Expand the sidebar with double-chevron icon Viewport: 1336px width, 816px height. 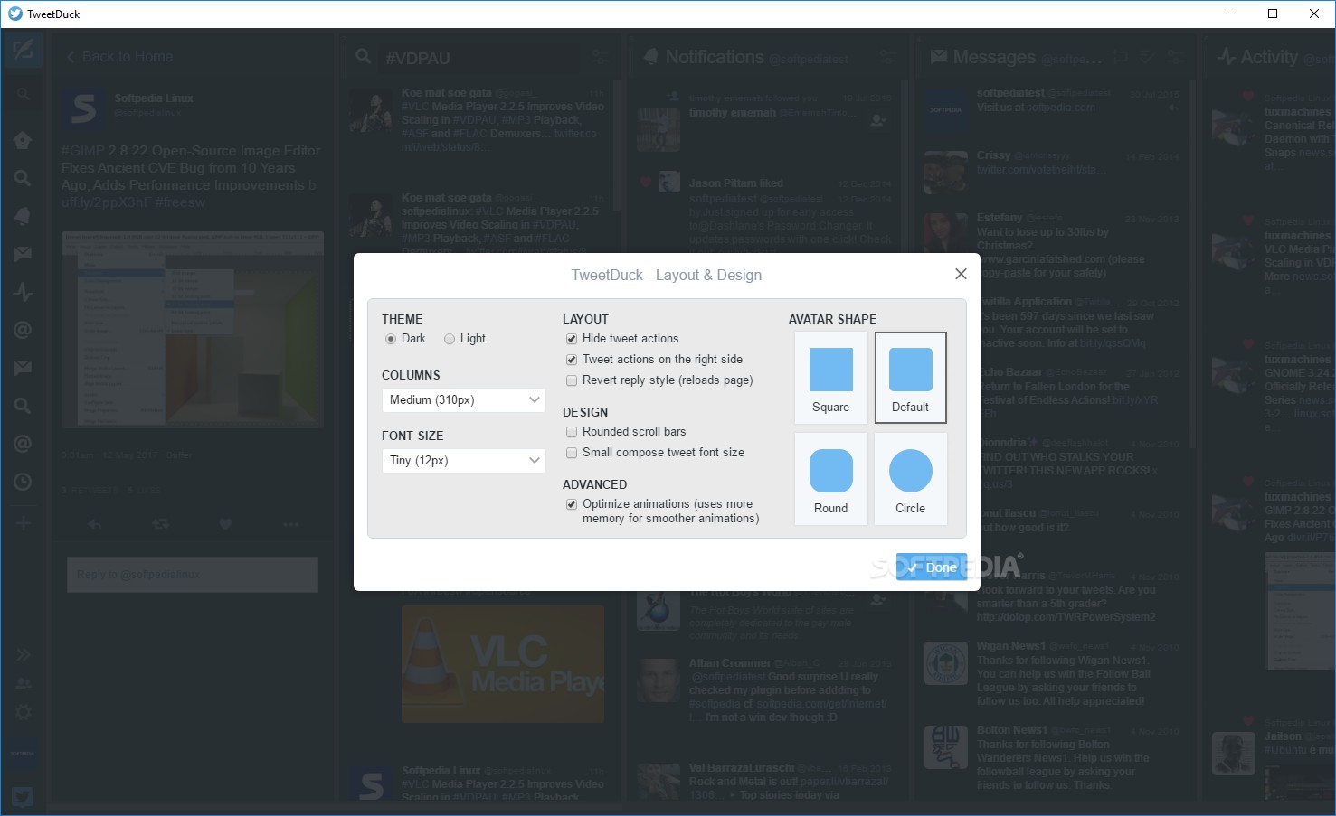(23, 653)
